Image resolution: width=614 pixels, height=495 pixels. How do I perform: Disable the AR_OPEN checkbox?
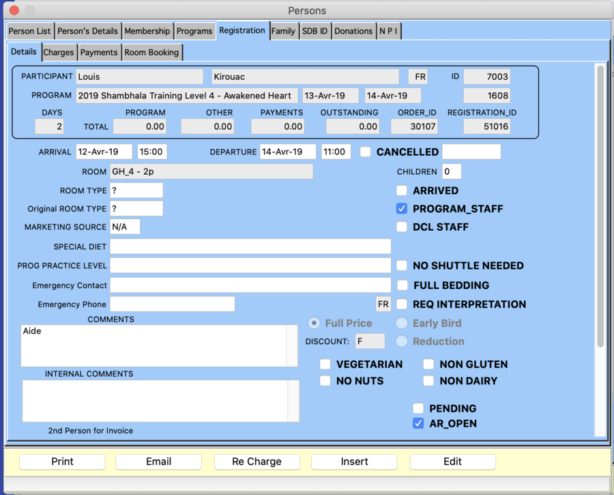(x=418, y=424)
